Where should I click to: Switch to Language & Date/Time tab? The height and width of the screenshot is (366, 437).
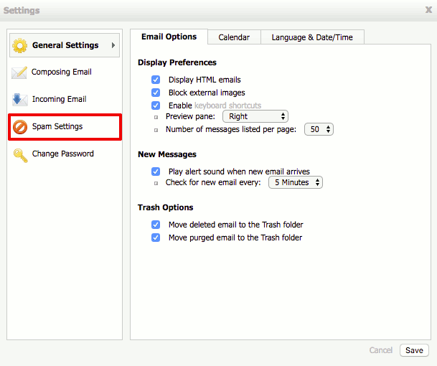coord(312,37)
